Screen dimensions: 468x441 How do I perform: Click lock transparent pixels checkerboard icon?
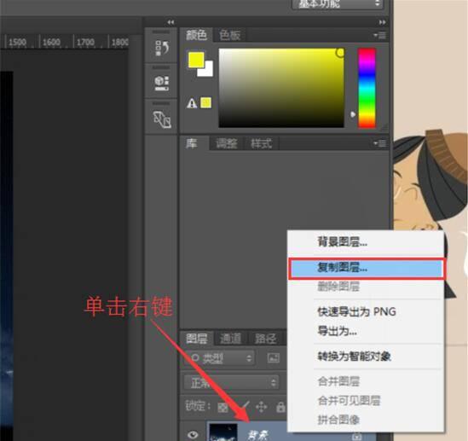222,407
